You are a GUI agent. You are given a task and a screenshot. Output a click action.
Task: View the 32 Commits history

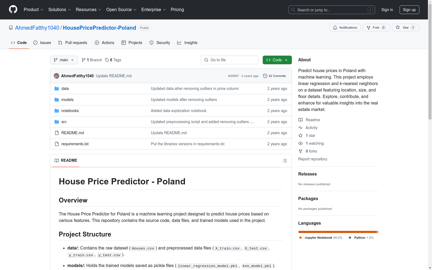[274, 76]
